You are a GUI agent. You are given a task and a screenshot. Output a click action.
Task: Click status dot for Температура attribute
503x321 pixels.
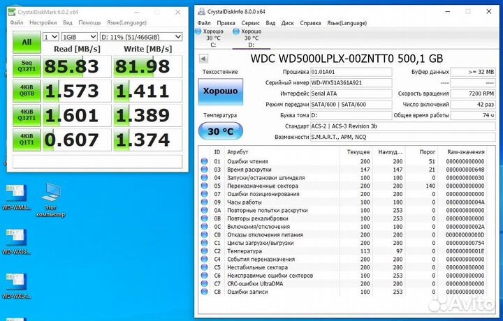click(204, 251)
